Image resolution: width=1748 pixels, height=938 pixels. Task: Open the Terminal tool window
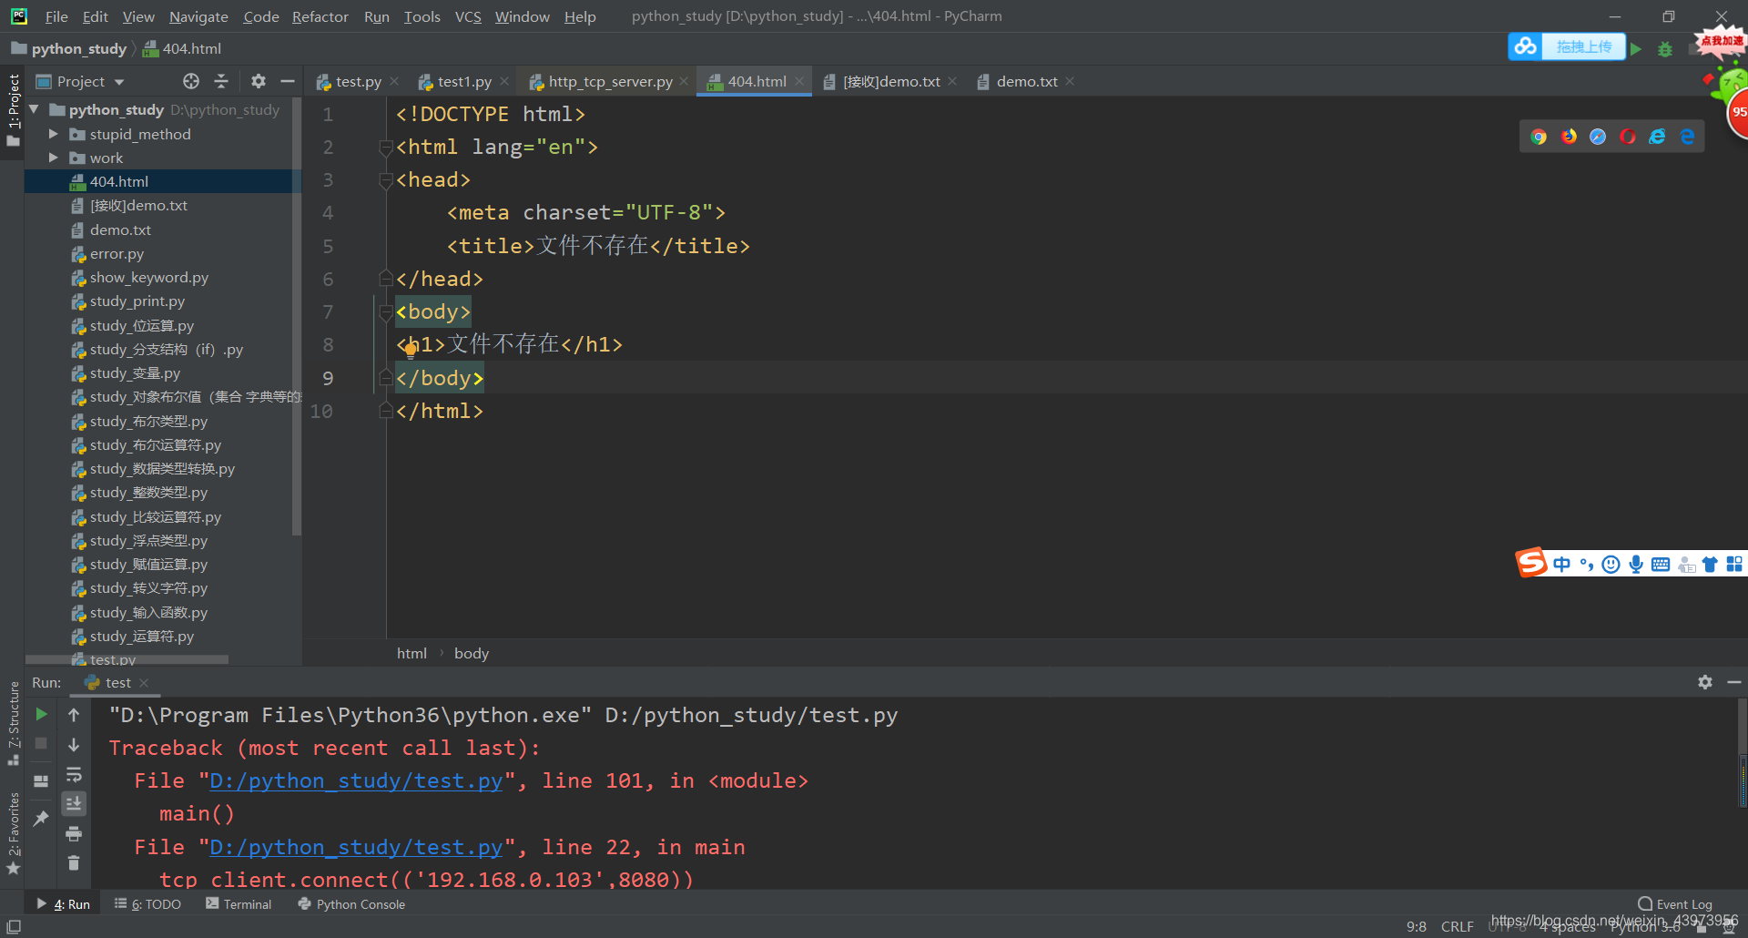(x=239, y=904)
